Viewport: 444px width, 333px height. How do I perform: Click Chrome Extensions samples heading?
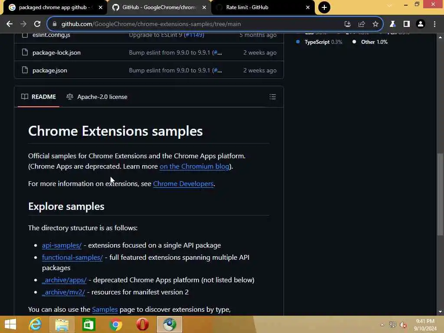click(115, 131)
